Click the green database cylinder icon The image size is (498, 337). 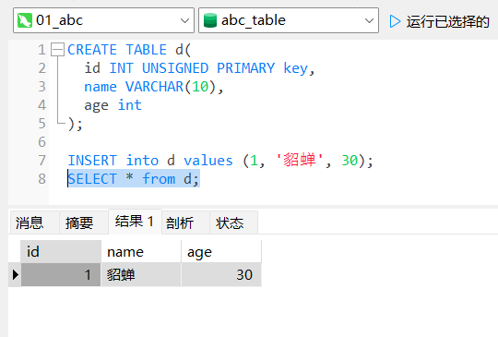click(x=210, y=20)
